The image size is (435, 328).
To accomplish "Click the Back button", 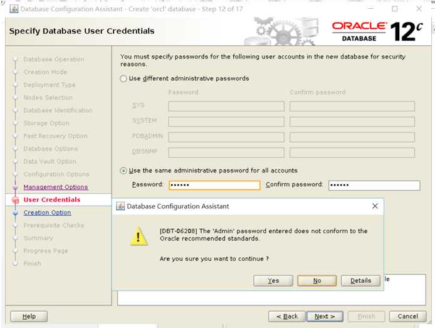I will (287, 316).
